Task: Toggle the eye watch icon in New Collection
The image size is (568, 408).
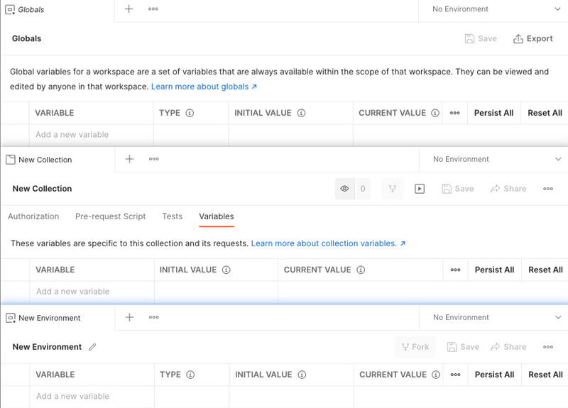Action: point(344,189)
